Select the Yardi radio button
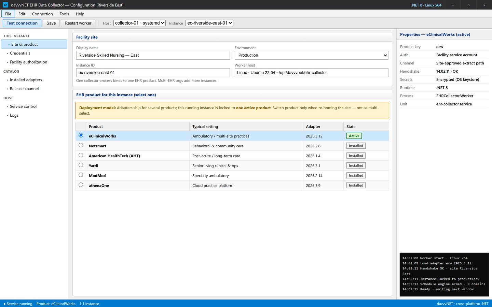The width and height of the screenshot is (492, 307). 81,165
